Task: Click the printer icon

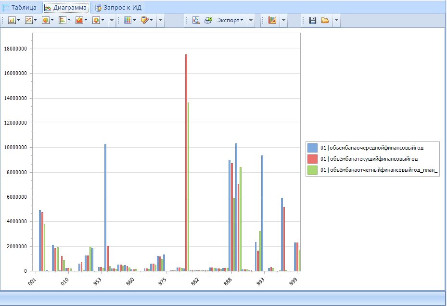Action: pyautogui.click(x=208, y=20)
